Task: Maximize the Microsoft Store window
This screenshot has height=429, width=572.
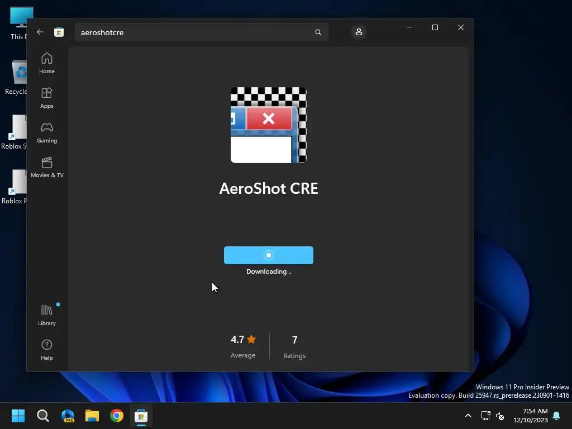Action: [x=435, y=27]
